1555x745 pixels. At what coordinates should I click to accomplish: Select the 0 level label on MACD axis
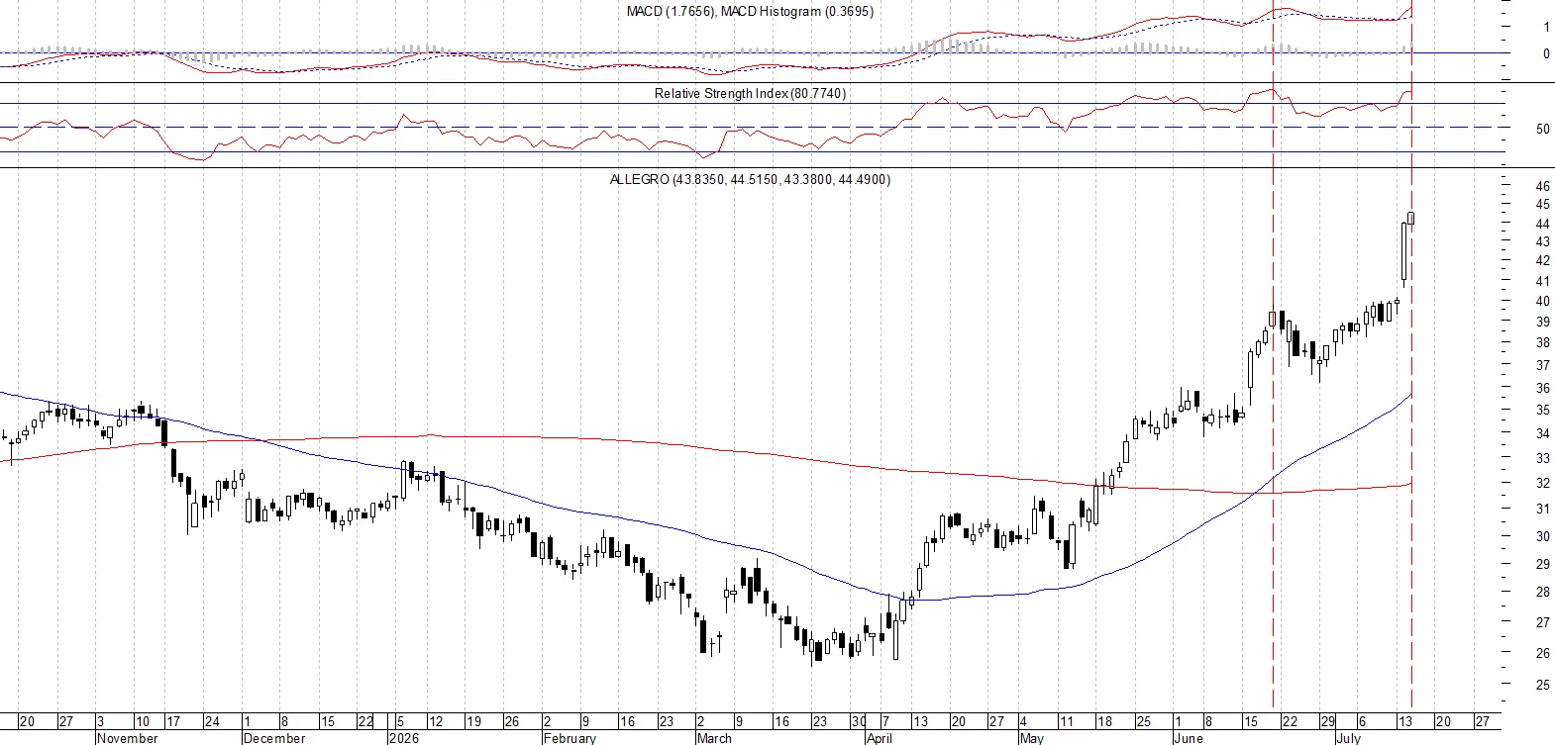1546,53
